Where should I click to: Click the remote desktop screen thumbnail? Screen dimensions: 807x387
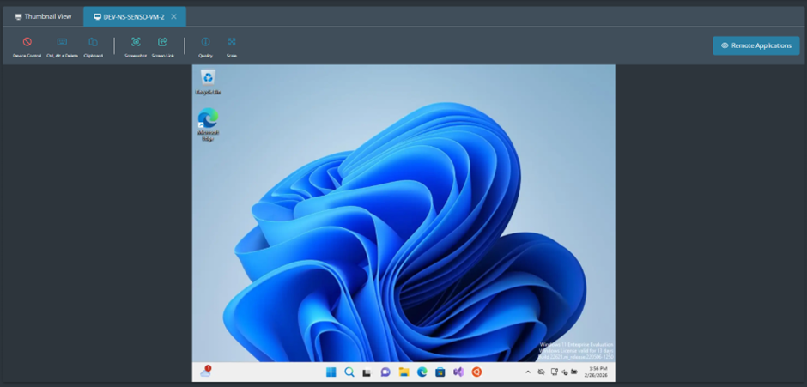403,223
